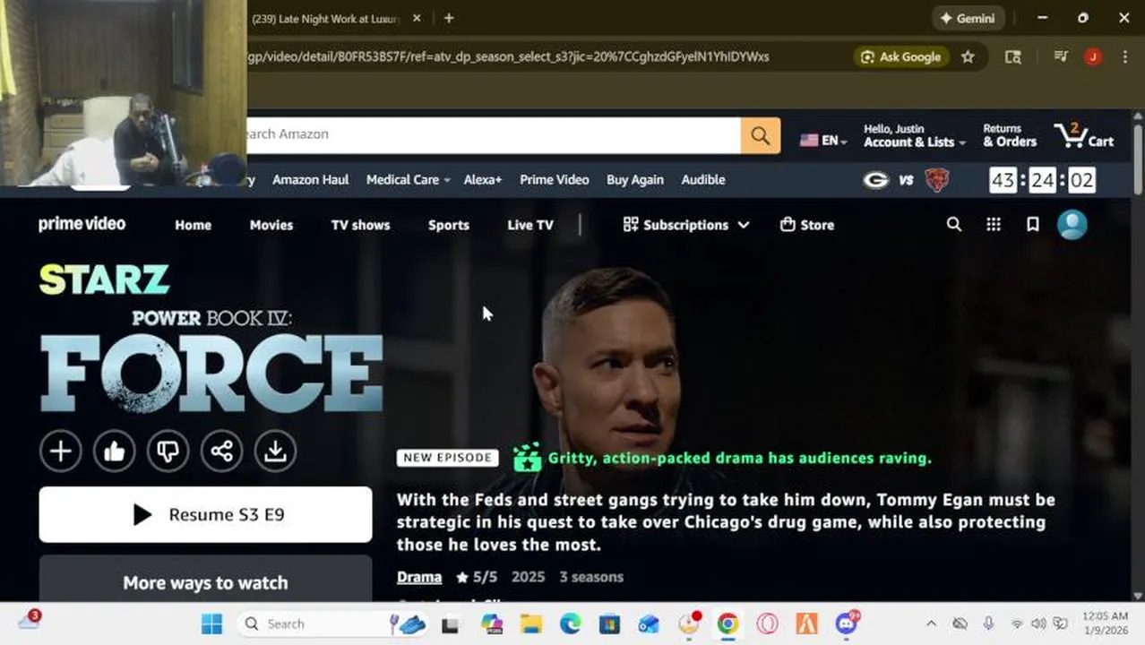Viewport: 1145px width, 645px height.
Task: Close the Late Night Work tab
Action: coord(417,18)
